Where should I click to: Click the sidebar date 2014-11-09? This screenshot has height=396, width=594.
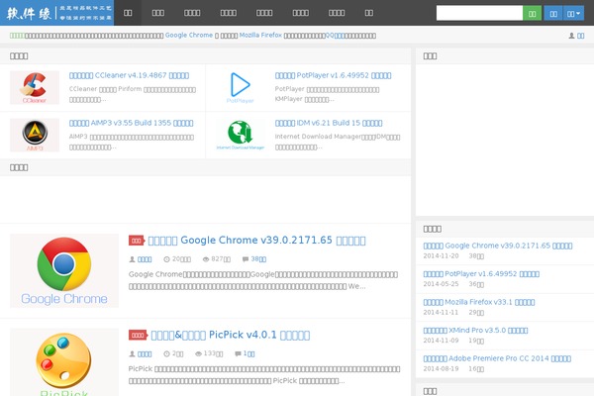click(x=441, y=341)
